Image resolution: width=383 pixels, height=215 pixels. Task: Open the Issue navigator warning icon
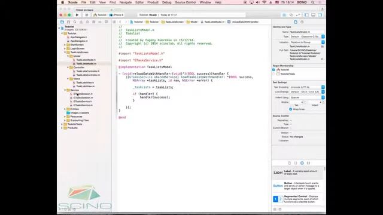(x=81, y=22)
